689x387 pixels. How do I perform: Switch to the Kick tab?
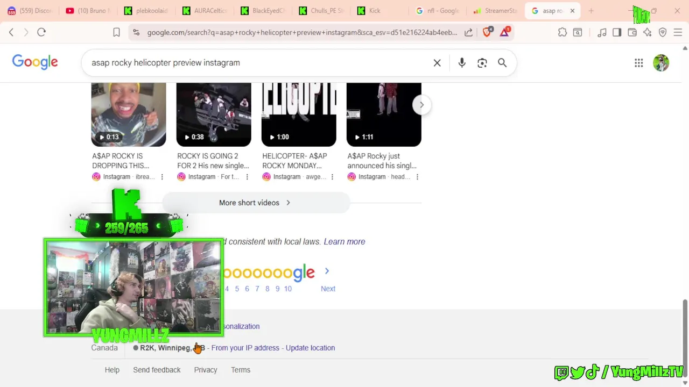tap(379, 11)
